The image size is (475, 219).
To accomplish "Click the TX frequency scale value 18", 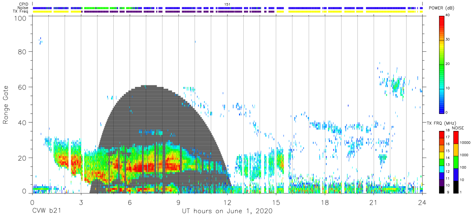I will coord(448,131).
